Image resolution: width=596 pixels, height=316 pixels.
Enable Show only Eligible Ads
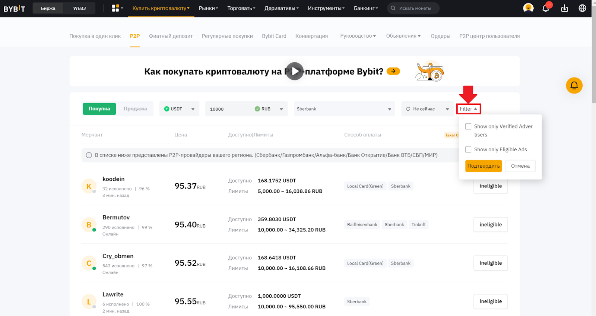pos(468,149)
